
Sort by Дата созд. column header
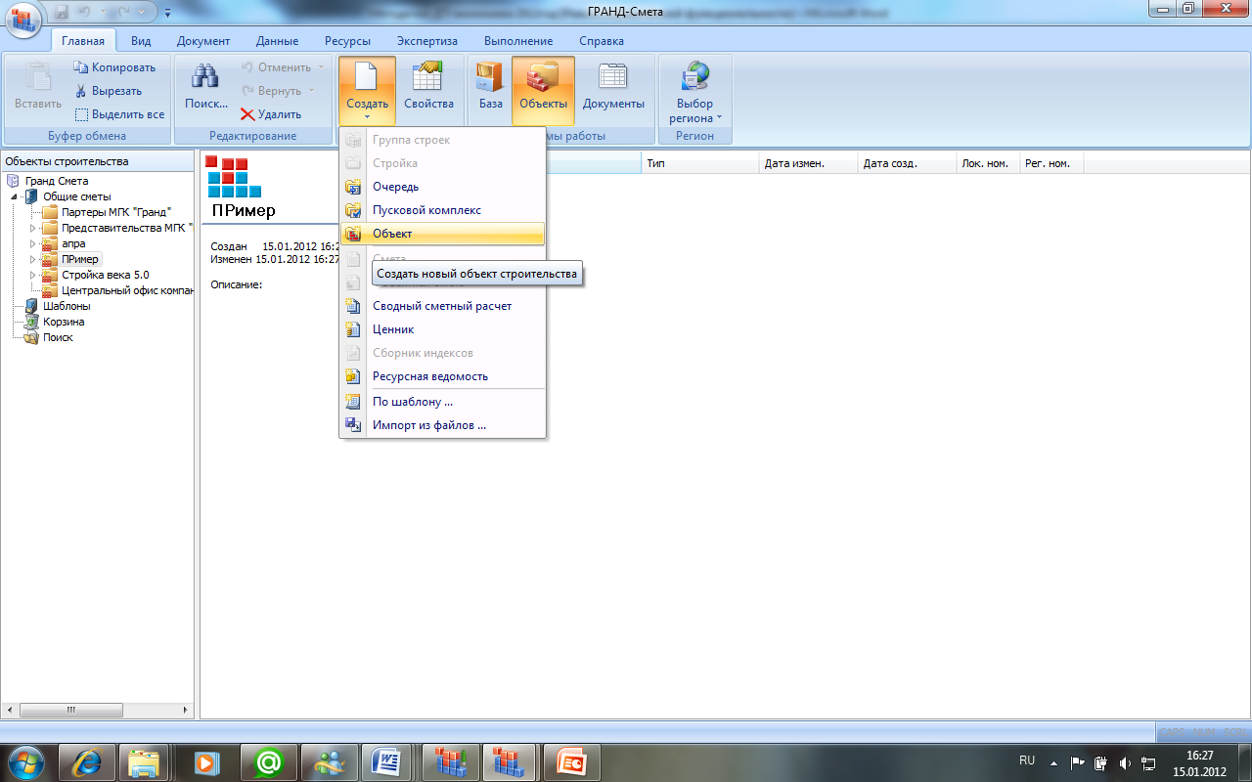tap(907, 163)
